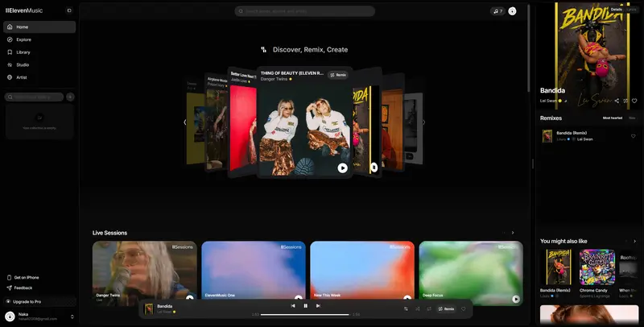Add a new collection with the plus button
Screen dimensions: 644x327
pos(70,97)
